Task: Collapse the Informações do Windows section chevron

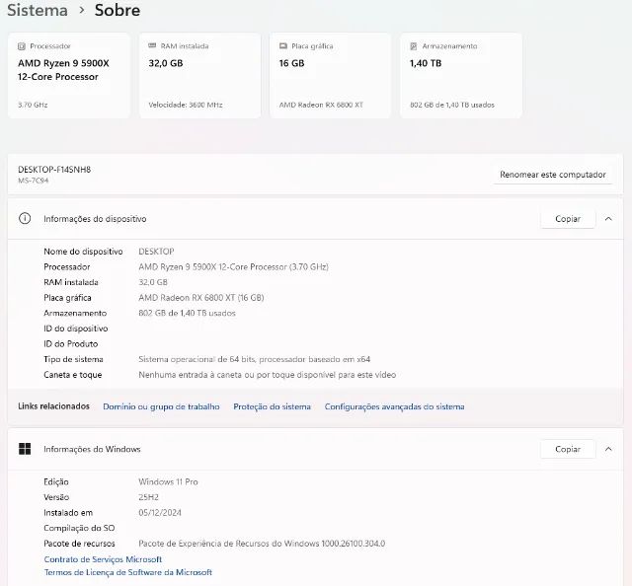Action: click(608, 449)
